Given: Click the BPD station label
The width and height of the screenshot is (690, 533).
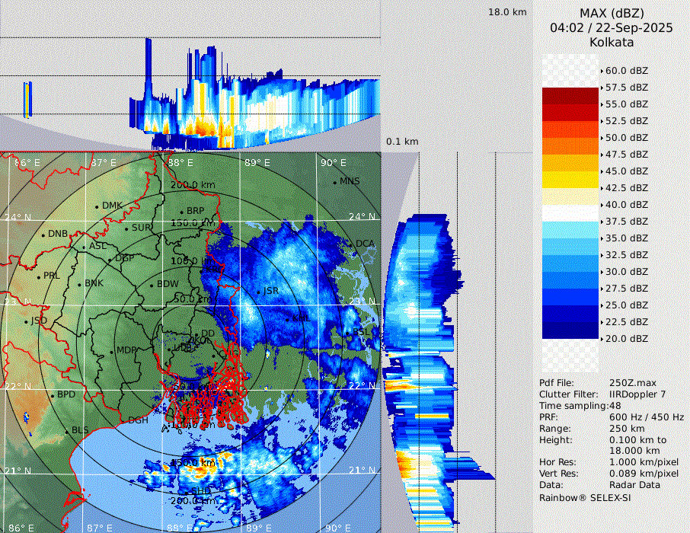Looking at the screenshot, I should click(x=66, y=395).
